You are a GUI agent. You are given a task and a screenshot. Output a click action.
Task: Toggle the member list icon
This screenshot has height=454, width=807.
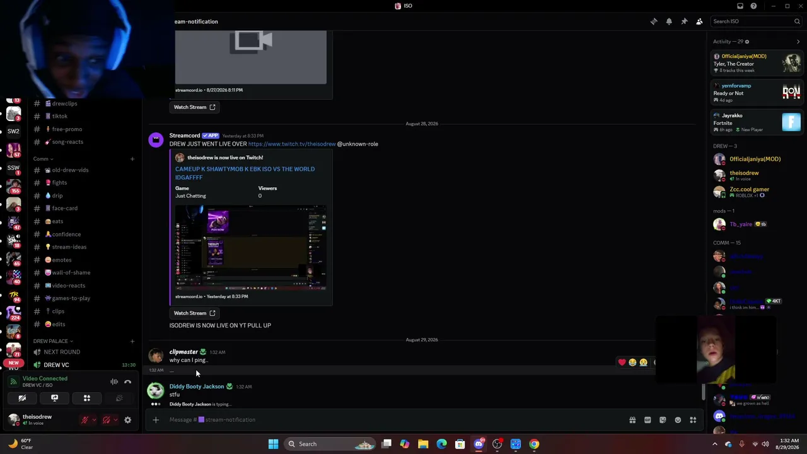699,21
